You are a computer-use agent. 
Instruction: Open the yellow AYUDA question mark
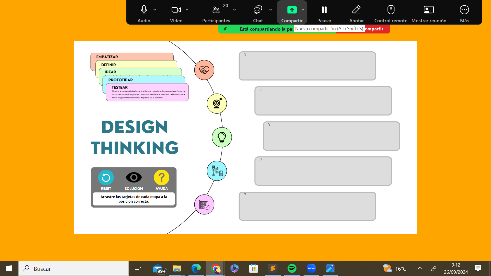[x=161, y=178]
